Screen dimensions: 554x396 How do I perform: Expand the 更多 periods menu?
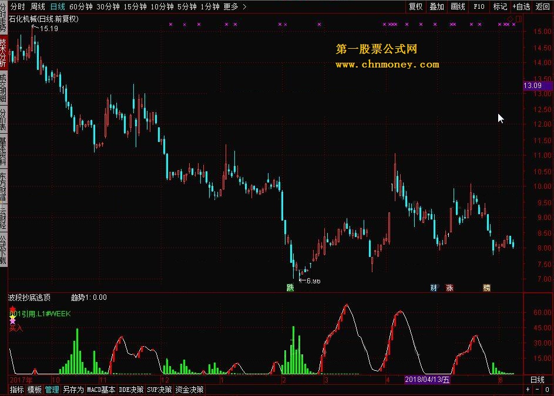coord(231,6)
